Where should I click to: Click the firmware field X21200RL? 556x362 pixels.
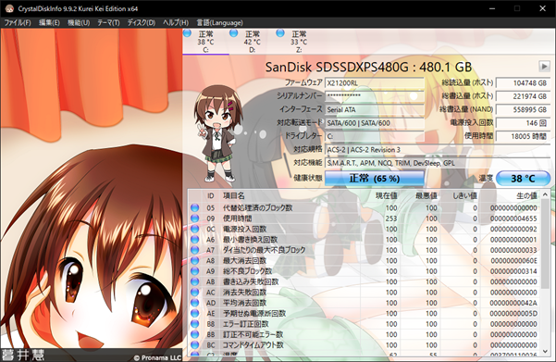coord(375,83)
